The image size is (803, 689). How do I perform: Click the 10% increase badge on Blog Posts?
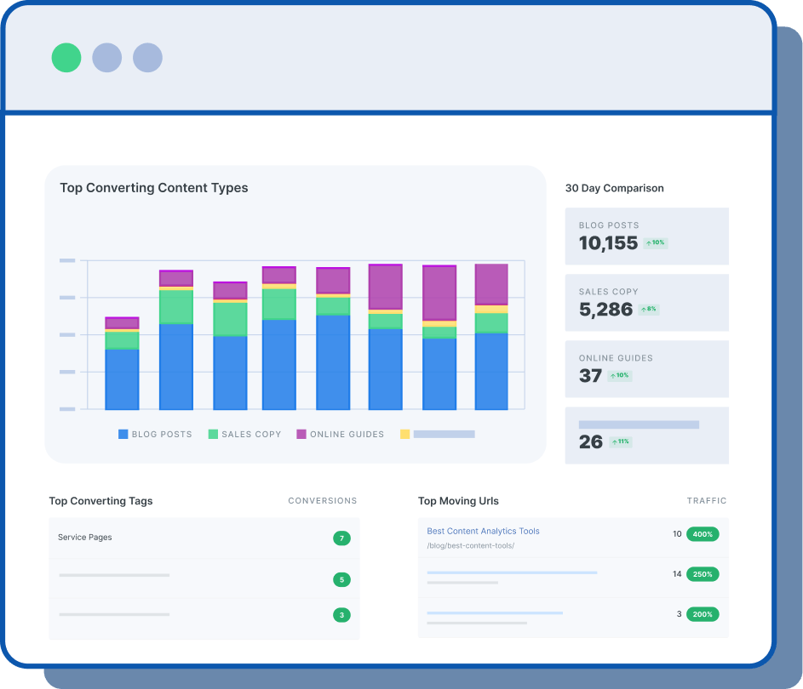pos(655,243)
